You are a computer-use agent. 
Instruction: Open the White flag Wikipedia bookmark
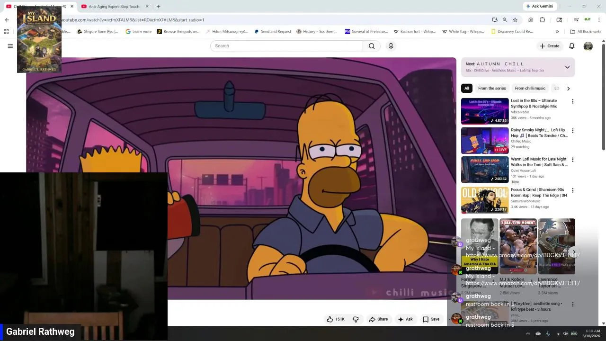click(463, 32)
